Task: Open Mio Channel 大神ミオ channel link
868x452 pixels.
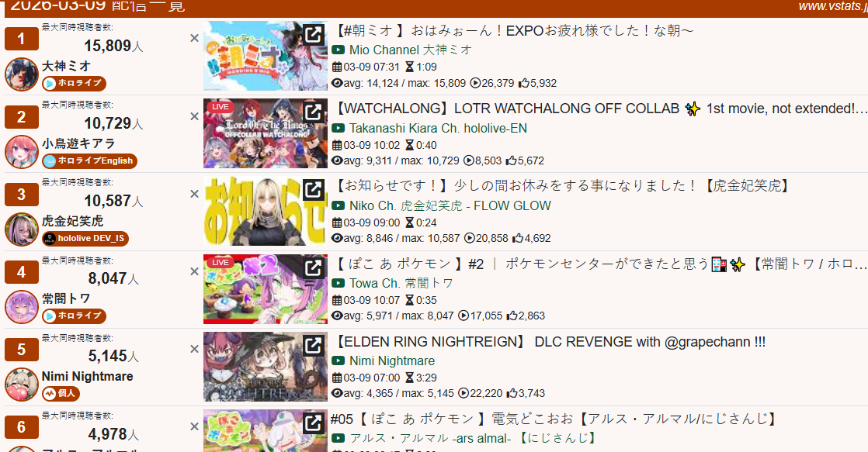Action: (410, 50)
